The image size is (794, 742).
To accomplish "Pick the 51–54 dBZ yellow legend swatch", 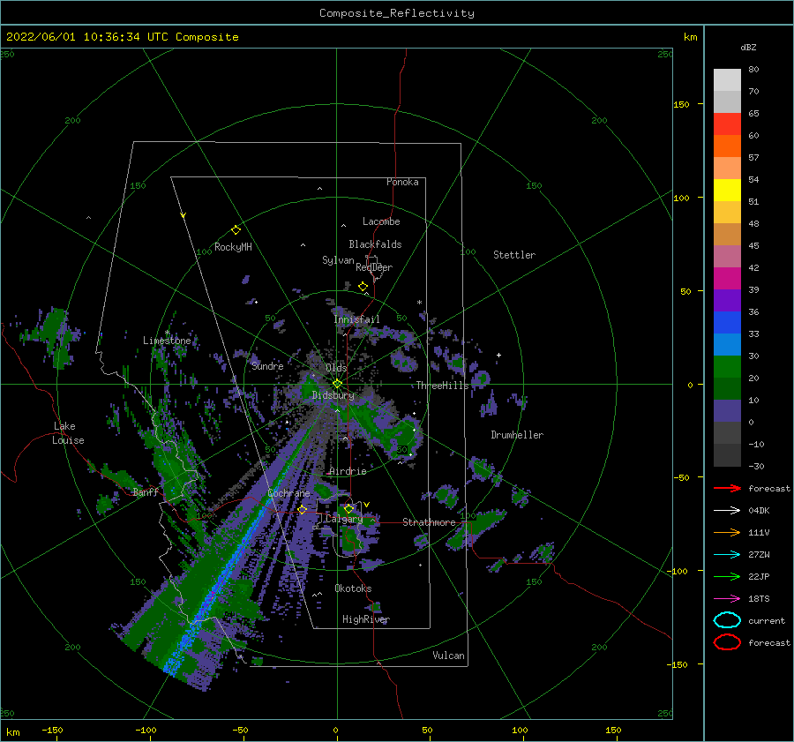I will pyautogui.click(x=727, y=190).
